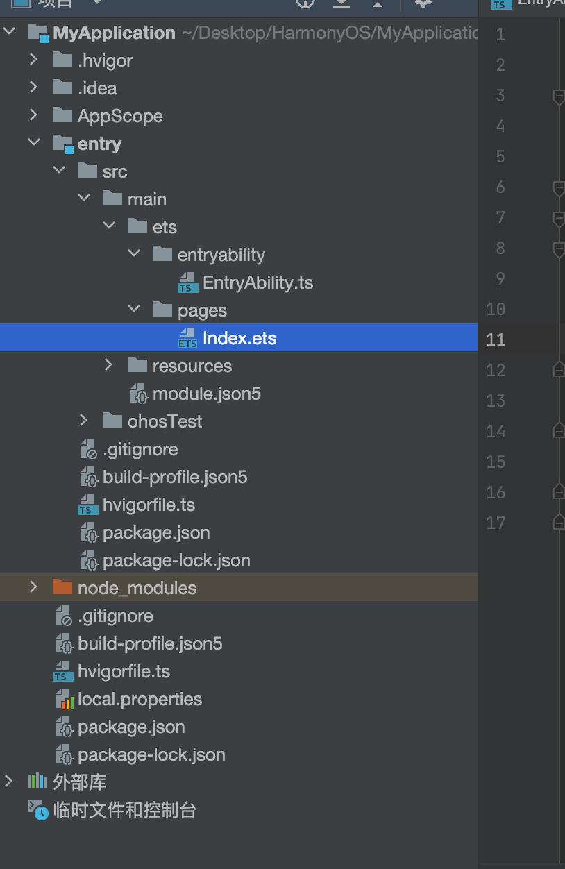
Task: Toggle code fold marker at line 3
Action: coord(558,96)
